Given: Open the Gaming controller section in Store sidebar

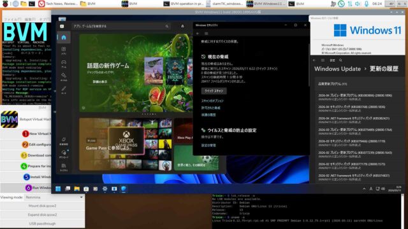Looking at the screenshot, I should 64,64.
